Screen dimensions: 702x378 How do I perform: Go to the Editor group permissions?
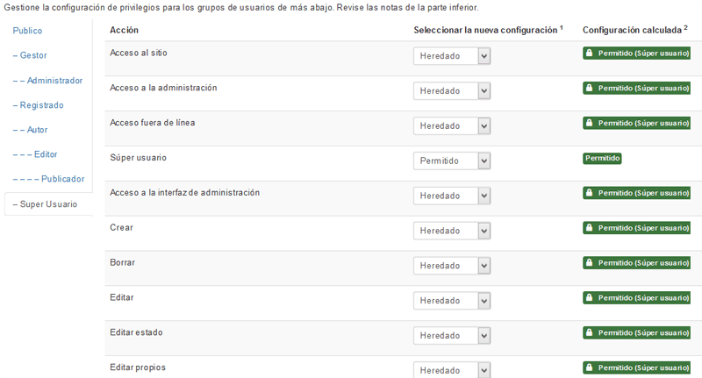[35, 154]
